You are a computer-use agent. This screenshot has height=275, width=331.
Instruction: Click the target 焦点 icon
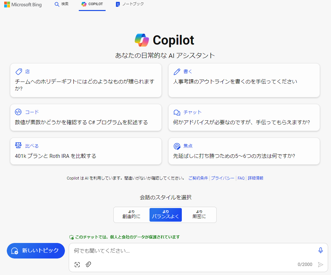click(177, 146)
